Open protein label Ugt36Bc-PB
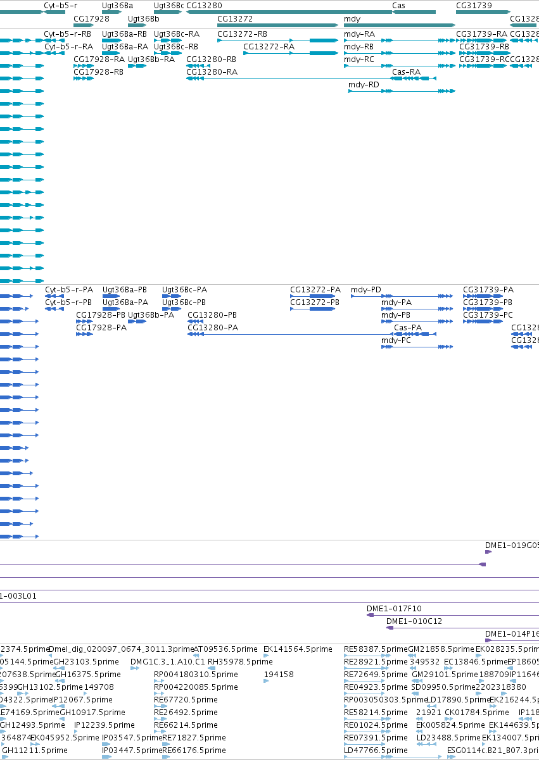 [184, 302]
